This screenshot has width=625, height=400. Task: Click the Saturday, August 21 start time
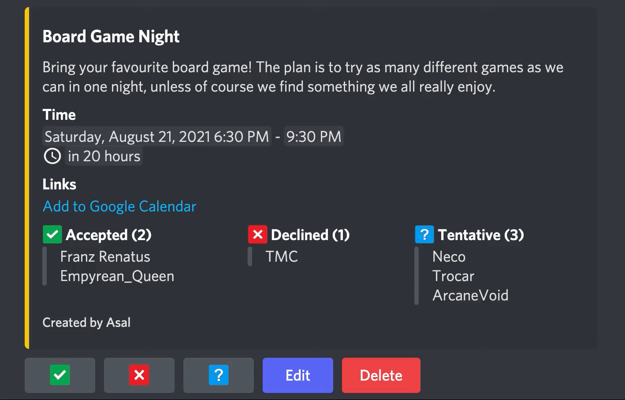coord(156,137)
